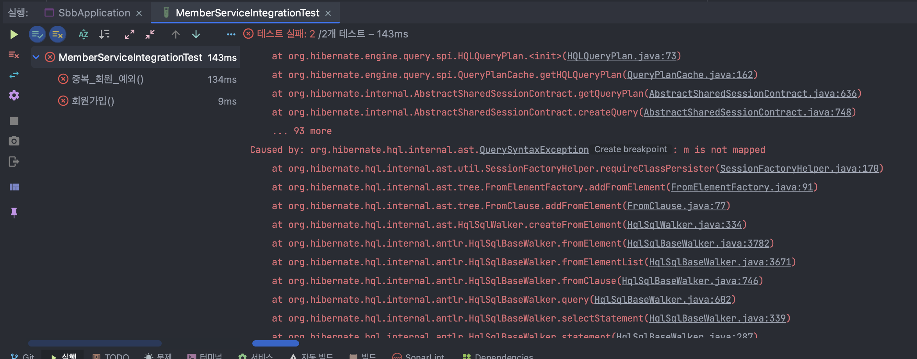Open the 터미널 (Terminal) tool window
The width and height of the screenshot is (917, 359).
(x=205, y=356)
